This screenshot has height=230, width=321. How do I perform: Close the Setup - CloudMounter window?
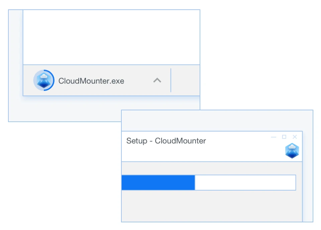[x=295, y=137]
